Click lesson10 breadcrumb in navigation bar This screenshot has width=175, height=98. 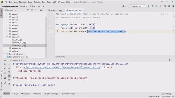tap(24, 6)
